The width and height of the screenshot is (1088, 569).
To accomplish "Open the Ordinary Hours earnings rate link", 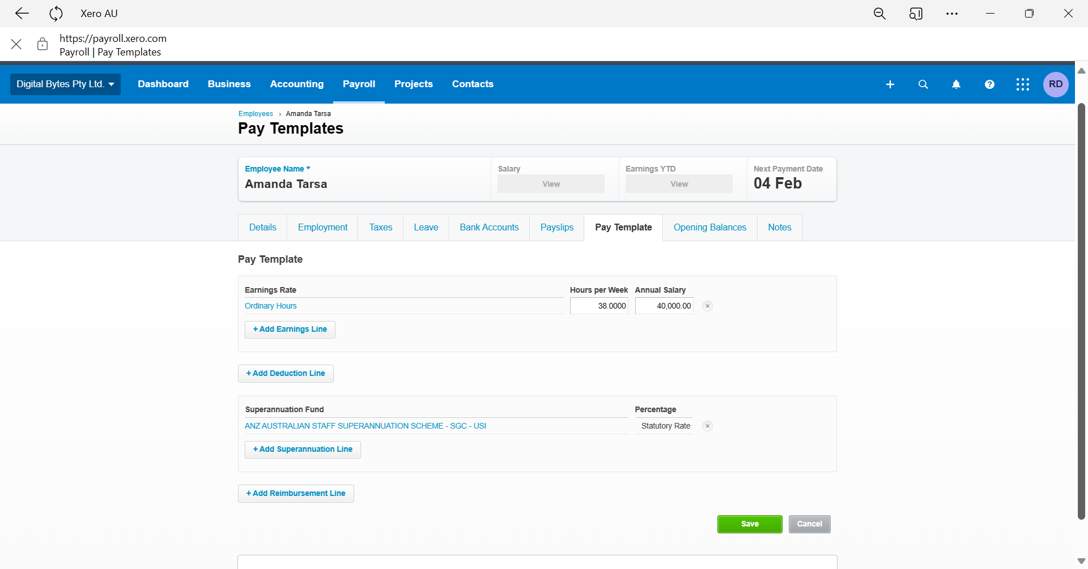I will tap(271, 306).
